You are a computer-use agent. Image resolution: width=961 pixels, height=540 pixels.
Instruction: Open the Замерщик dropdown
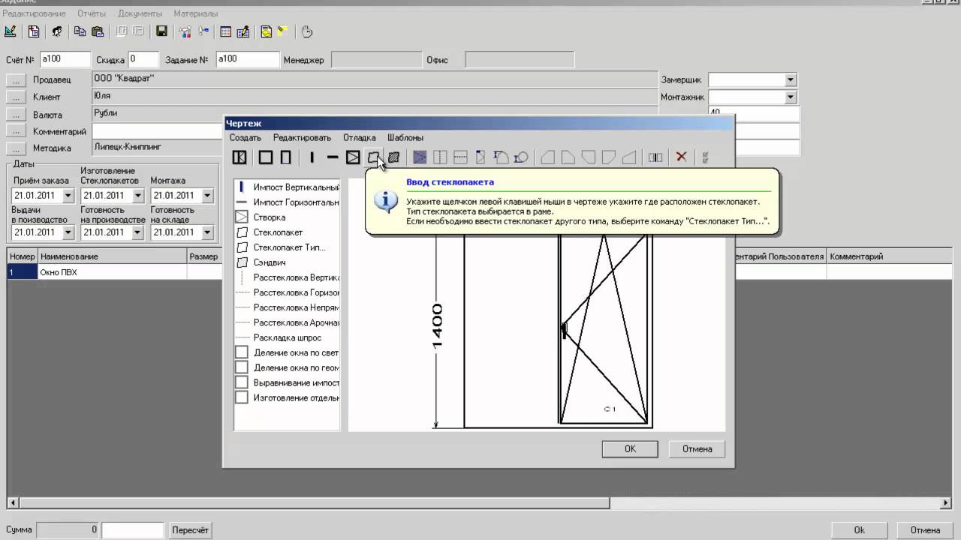pos(791,79)
